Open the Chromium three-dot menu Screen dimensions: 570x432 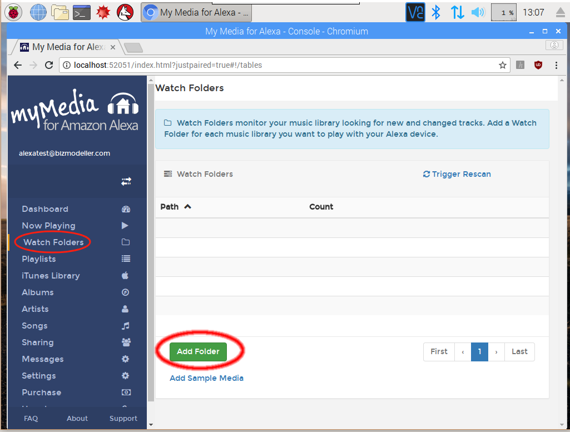556,65
